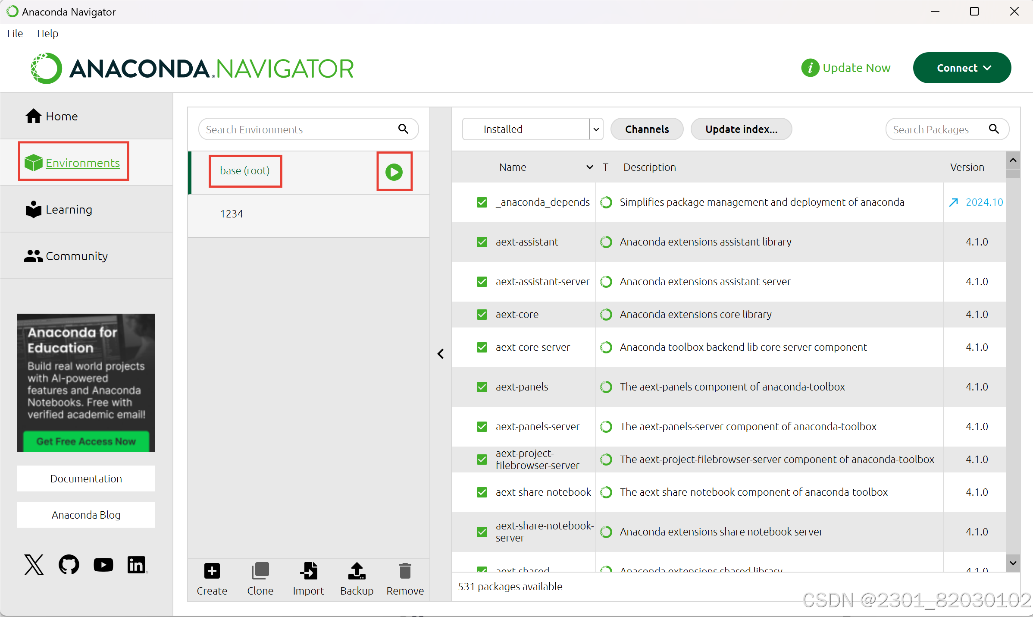Screen dimensions: 1033x617
Task: Click the type icon for aext-core
Action: [606, 314]
